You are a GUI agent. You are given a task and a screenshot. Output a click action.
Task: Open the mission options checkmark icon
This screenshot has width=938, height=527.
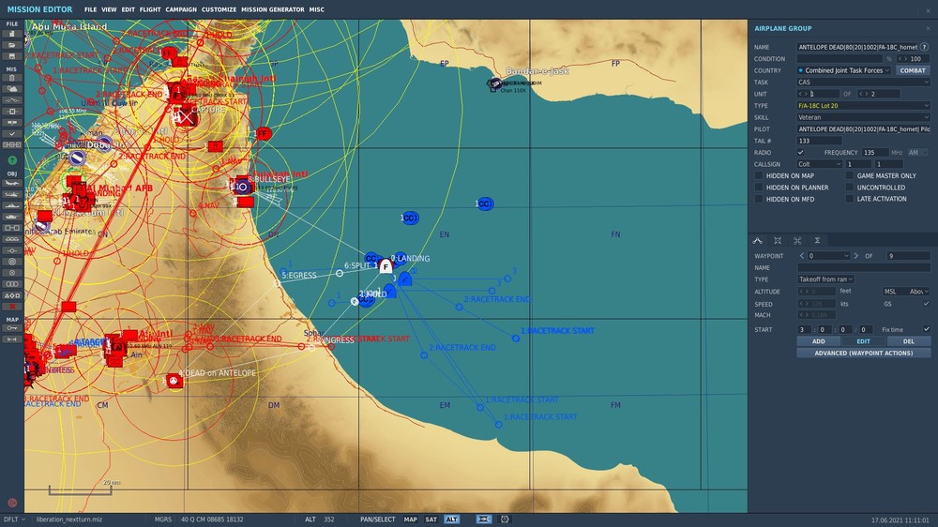pos(12,133)
